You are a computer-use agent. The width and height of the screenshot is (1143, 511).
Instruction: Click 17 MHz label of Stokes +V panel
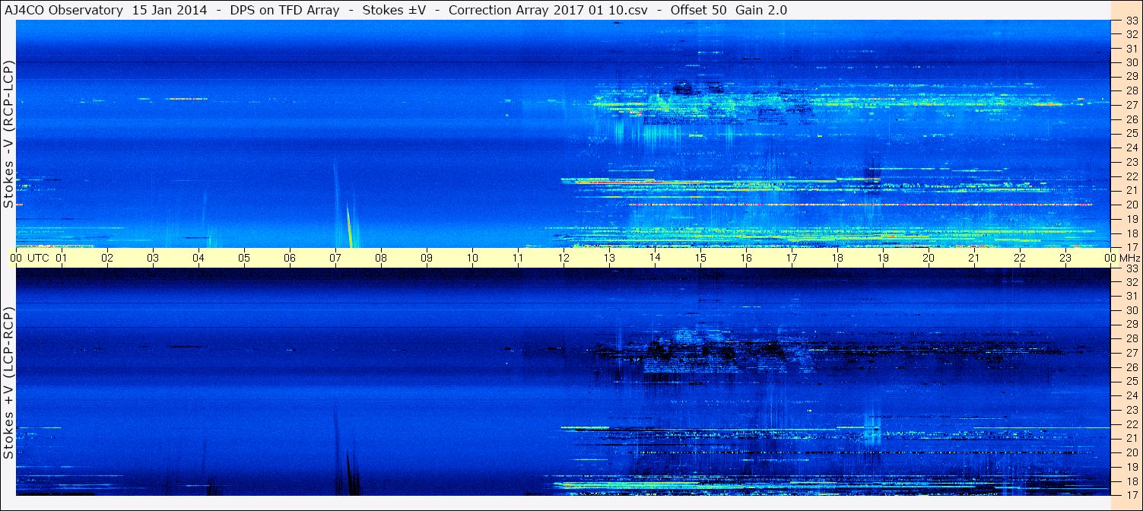(x=1132, y=495)
